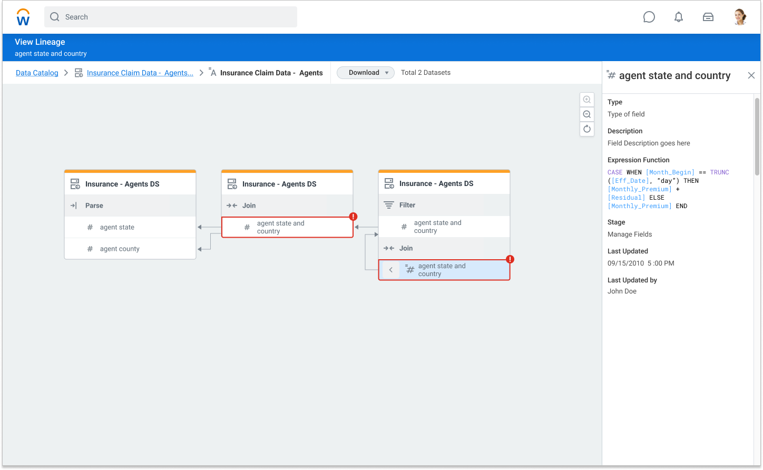The height and width of the screenshot is (470, 763).
Task: Go to the Data Catalog breadcrumb link
Action: (x=37, y=73)
